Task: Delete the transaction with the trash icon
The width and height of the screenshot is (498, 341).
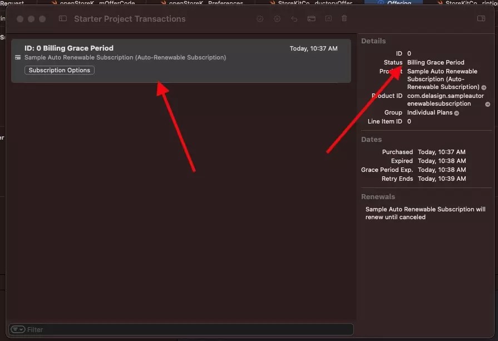Action: click(x=344, y=18)
